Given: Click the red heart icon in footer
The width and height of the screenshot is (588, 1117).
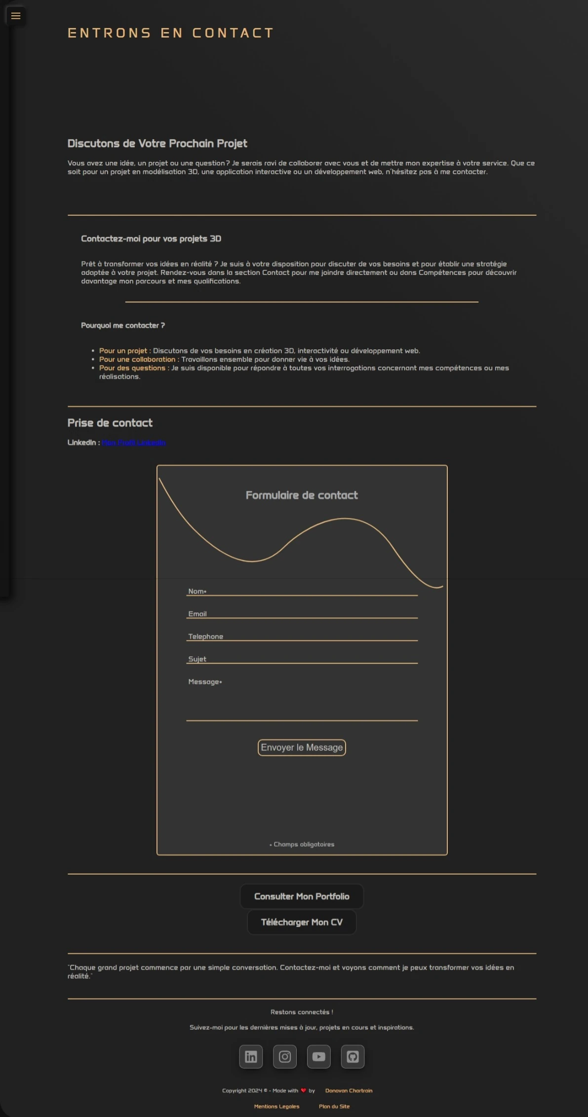Looking at the screenshot, I should [303, 1090].
